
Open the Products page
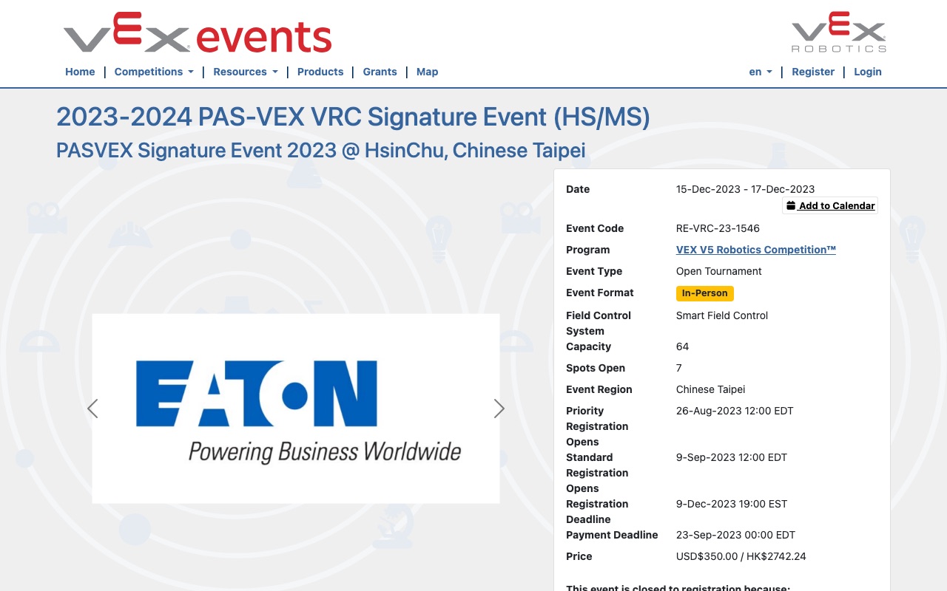pyautogui.click(x=320, y=72)
